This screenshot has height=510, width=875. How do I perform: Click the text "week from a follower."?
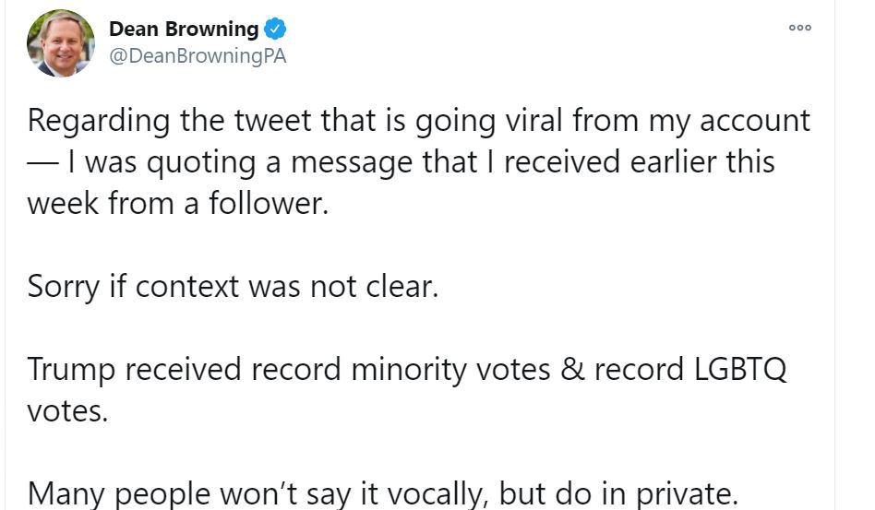point(177,203)
